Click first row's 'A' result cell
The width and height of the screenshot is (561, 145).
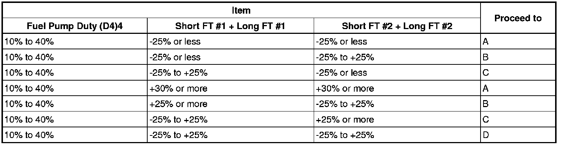(x=518, y=42)
